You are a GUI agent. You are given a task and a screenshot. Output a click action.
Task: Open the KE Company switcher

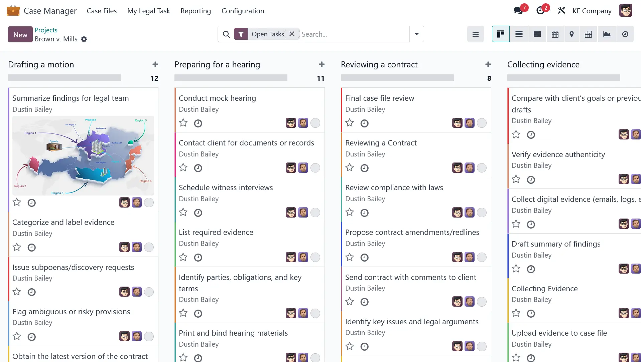[x=592, y=11]
